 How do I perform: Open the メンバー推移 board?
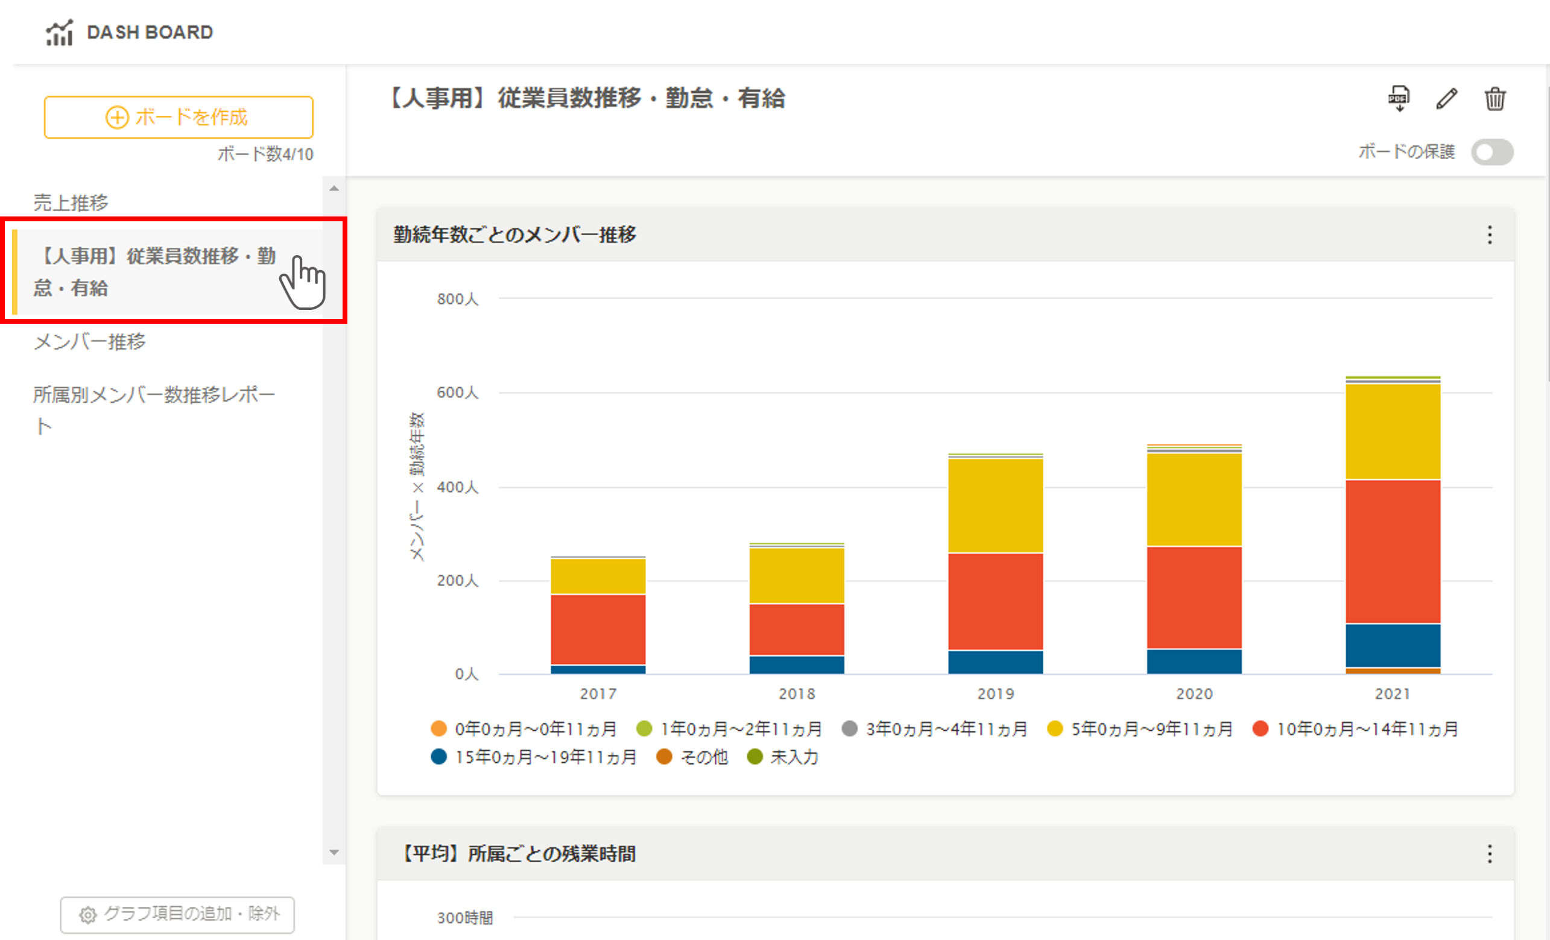pos(89,342)
